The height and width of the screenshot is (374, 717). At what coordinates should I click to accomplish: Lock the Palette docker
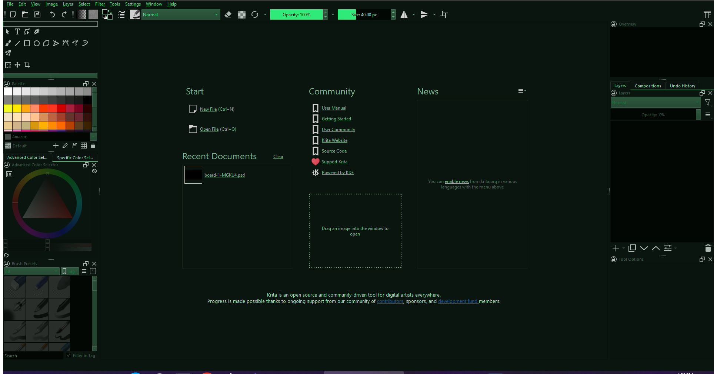(x=7, y=84)
